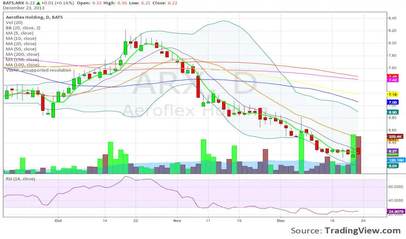Click the December 23, 2013 date label
Screen dimensions: 406x239
click(24, 8)
